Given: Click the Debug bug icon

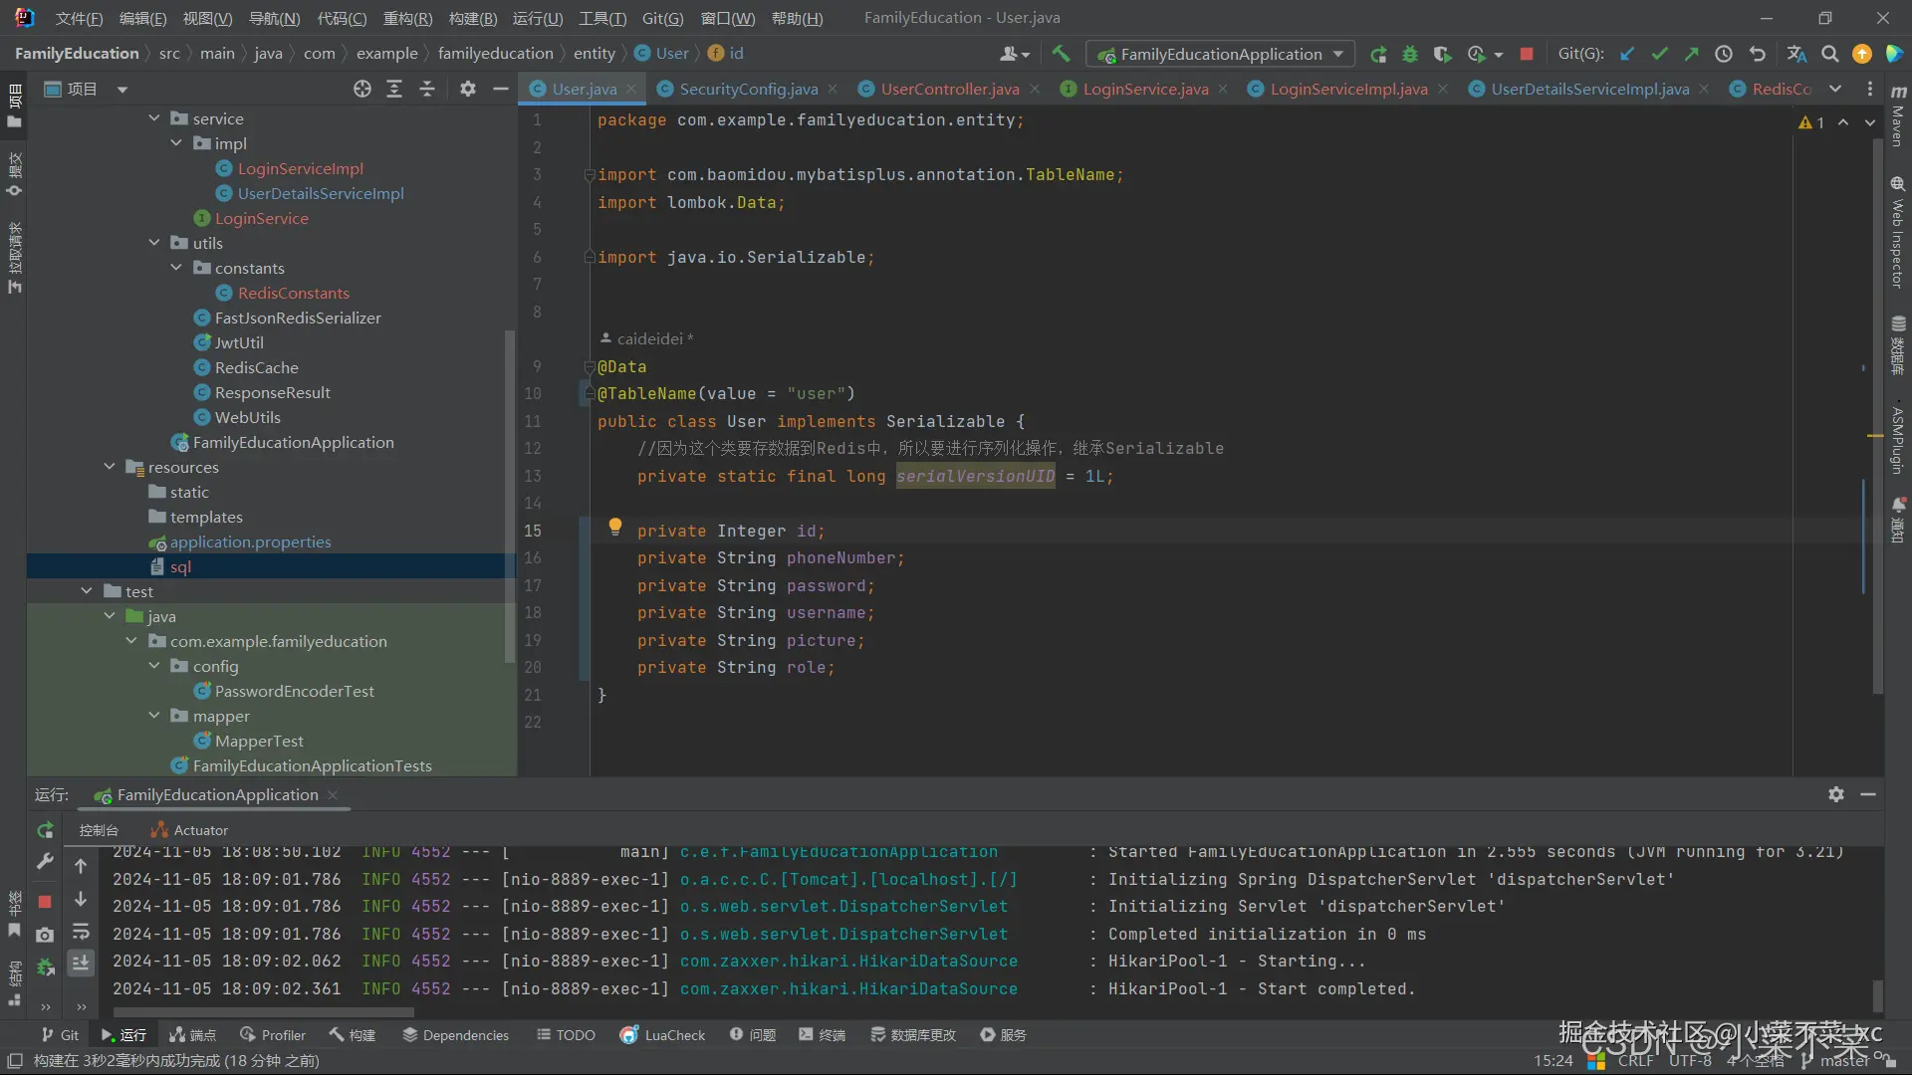Looking at the screenshot, I should [1410, 54].
